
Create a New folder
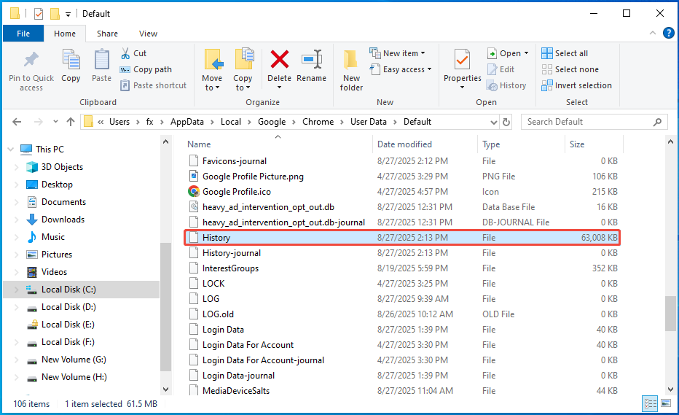[351, 70]
